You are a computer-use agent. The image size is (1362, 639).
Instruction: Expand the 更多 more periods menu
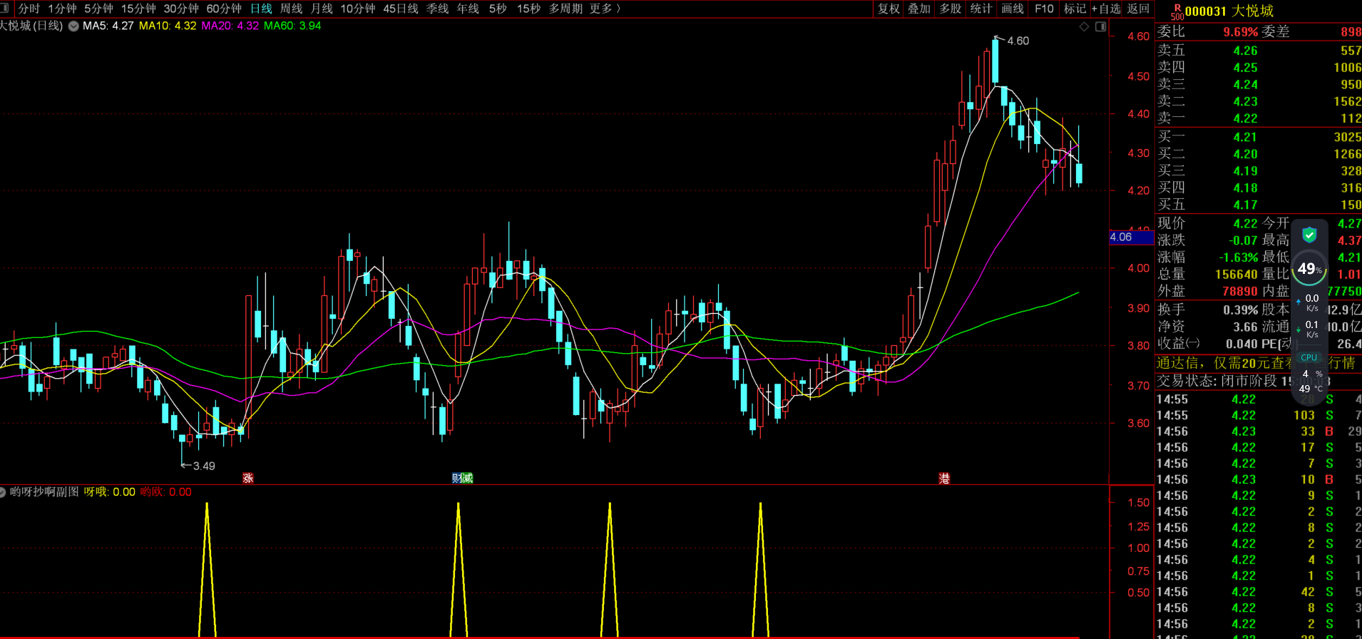coord(605,9)
